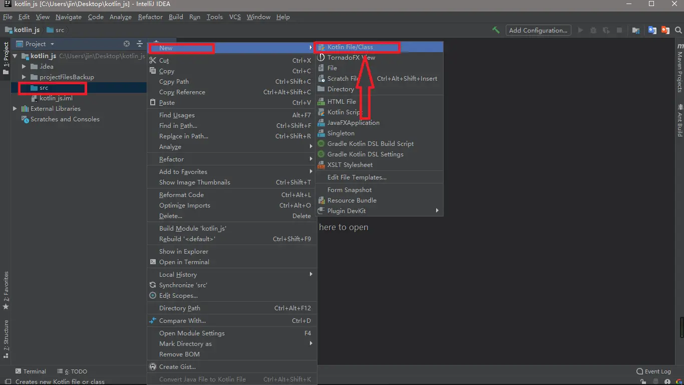Choose HTML File from New submenu
This screenshot has width=684, height=385.
tap(380, 102)
